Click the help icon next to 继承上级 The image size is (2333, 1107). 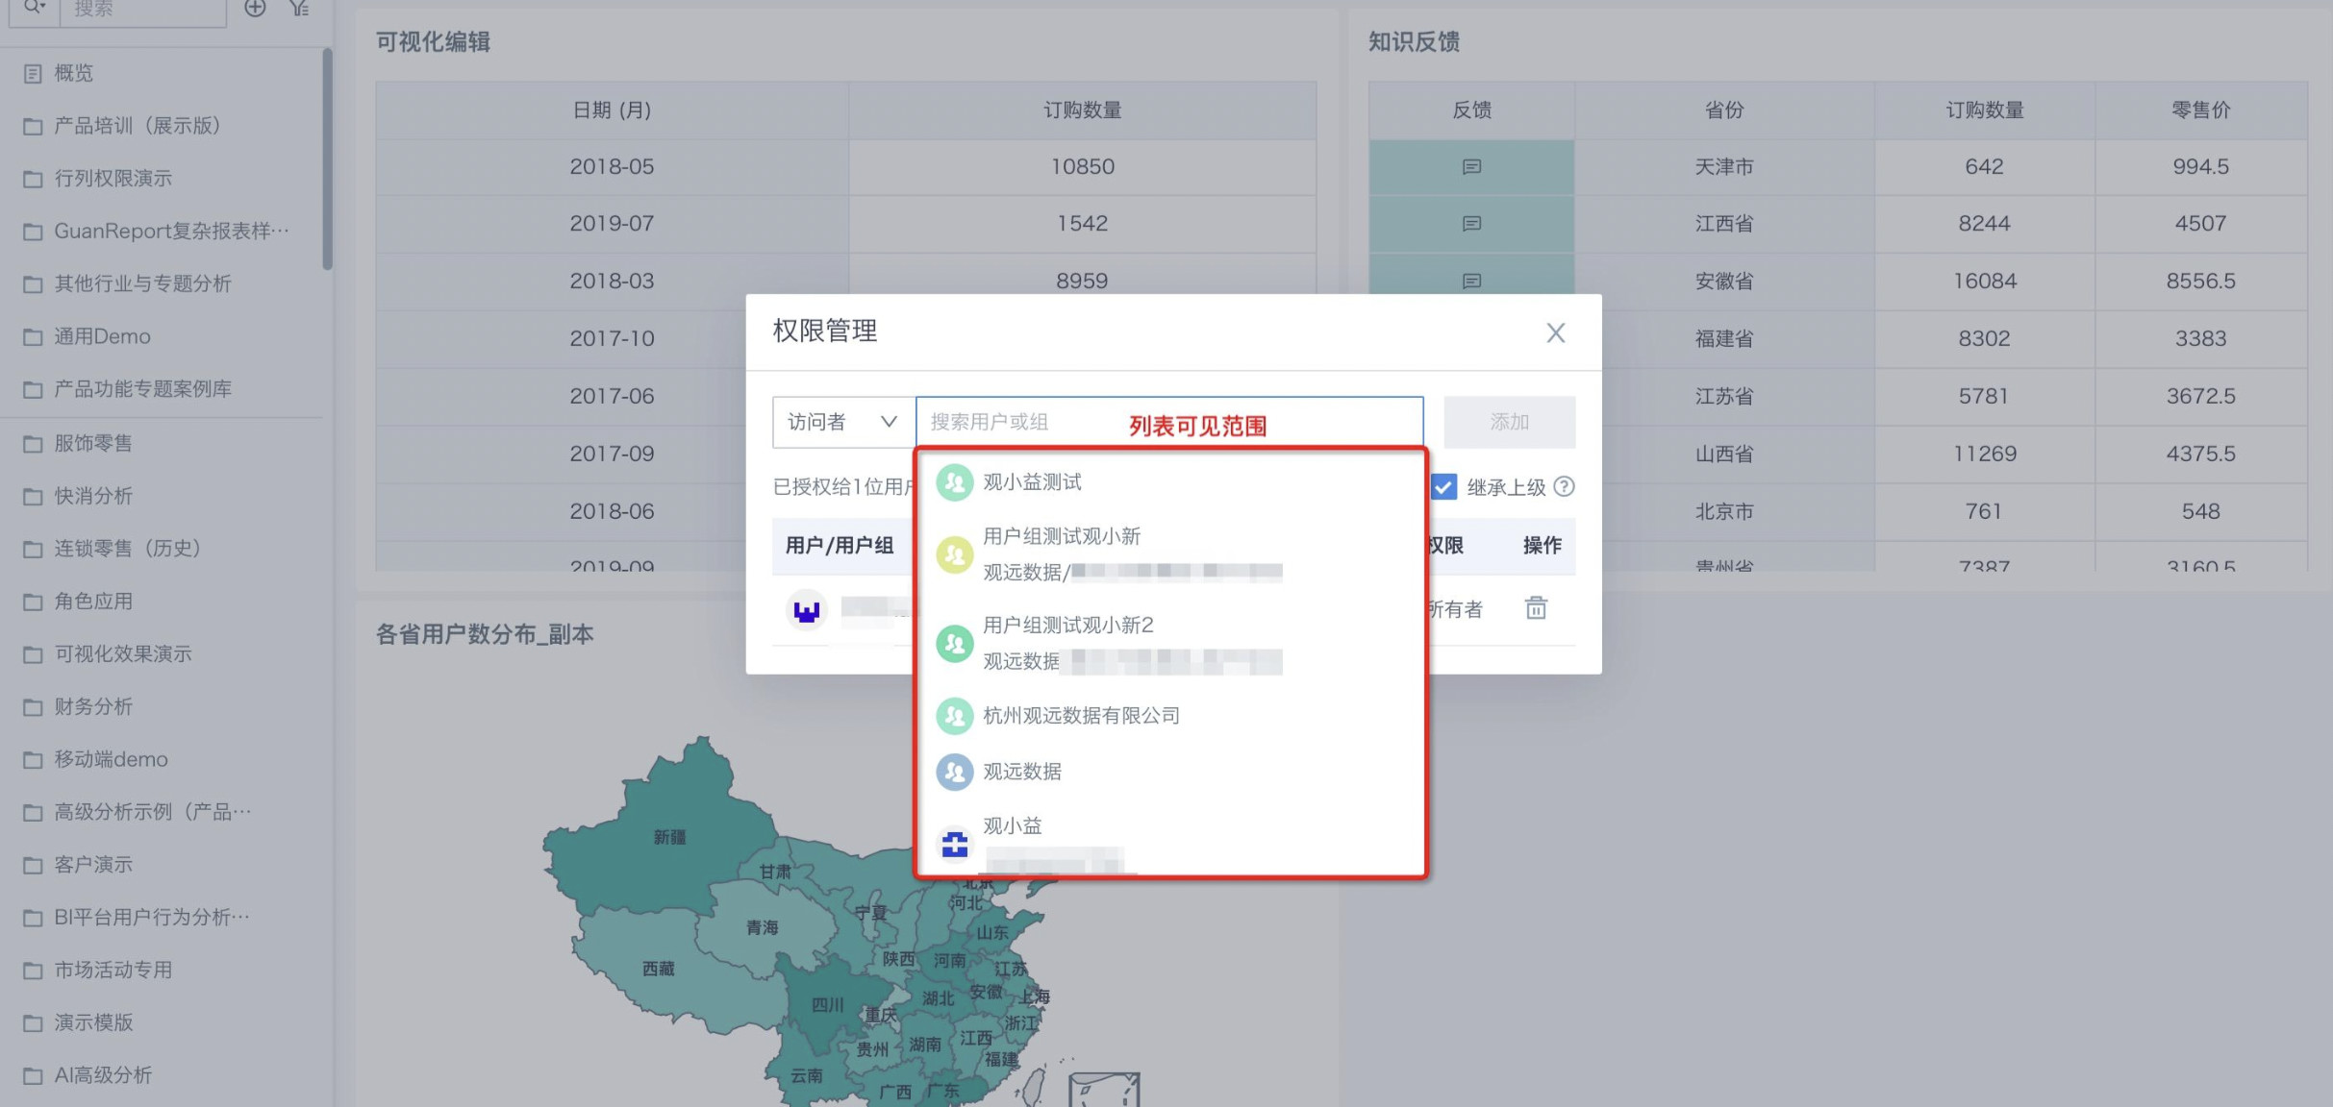[1565, 486]
